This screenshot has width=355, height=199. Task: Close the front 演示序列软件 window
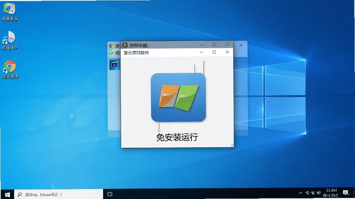[x=227, y=52]
